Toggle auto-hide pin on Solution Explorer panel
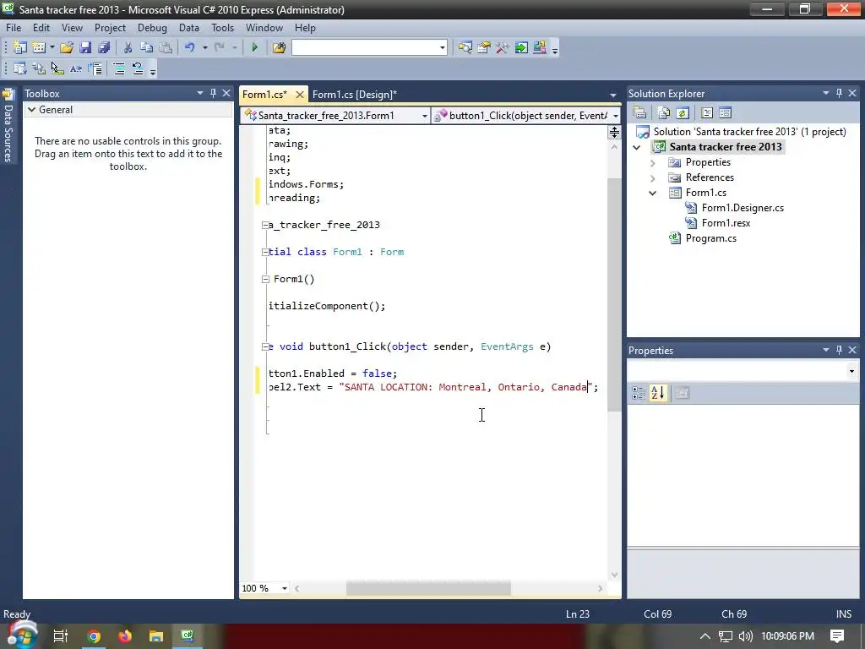Screen dimensions: 865x649 pos(839,93)
